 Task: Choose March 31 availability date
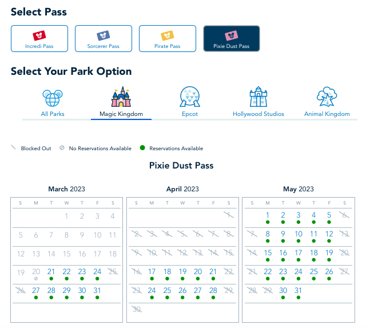click(x=97, y=291)
